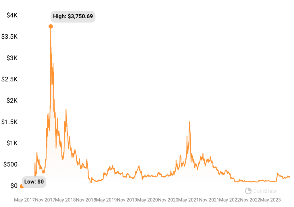
Task: Click the $1K y-axis label
Action: [x=12, y=143]
